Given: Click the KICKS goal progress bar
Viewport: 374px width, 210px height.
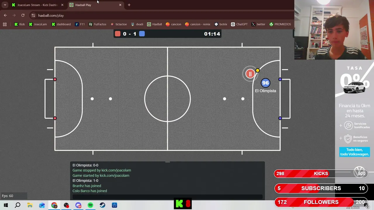Looking at the screenshot, I should (x=321, y=174).
